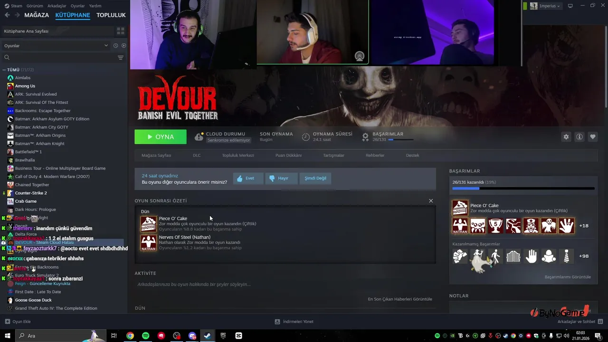The width and height of the screenshot is (608, 342).
Task: Open the game settings gear icon
Action: click(566, 137)
